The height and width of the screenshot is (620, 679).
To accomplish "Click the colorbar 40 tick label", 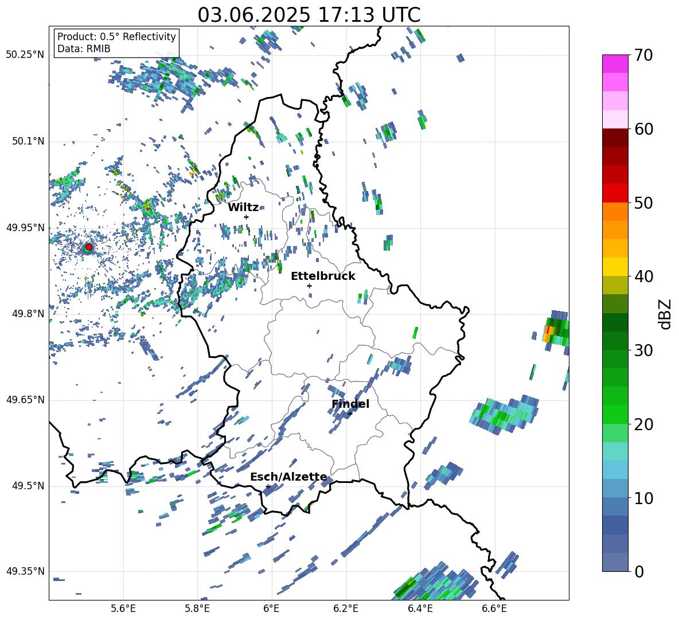I will tap(644, 276).
